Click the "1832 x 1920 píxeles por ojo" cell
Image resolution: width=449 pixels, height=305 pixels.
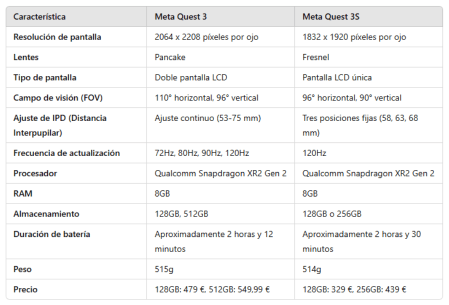point(354,37)
